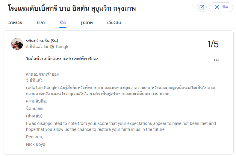Click the 1/5 rating score
The height and width of the screenshot is (156, 236).
pos(213,44)
